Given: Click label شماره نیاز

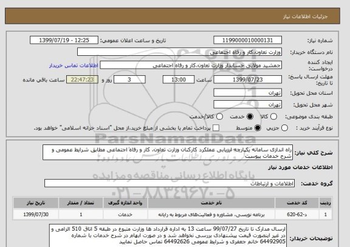Looking at the screenshot, I should [320, 41].
